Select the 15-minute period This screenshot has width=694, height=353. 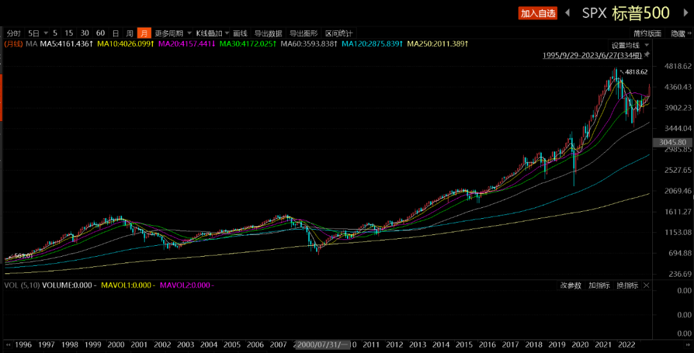coord(69,33)
